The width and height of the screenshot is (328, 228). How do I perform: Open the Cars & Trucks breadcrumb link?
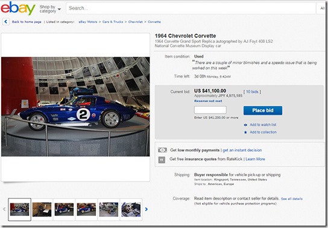113,22
